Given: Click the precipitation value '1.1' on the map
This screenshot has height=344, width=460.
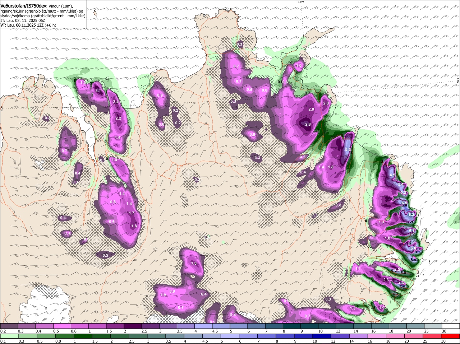Looking at the screenshot, I should [358, 269].
